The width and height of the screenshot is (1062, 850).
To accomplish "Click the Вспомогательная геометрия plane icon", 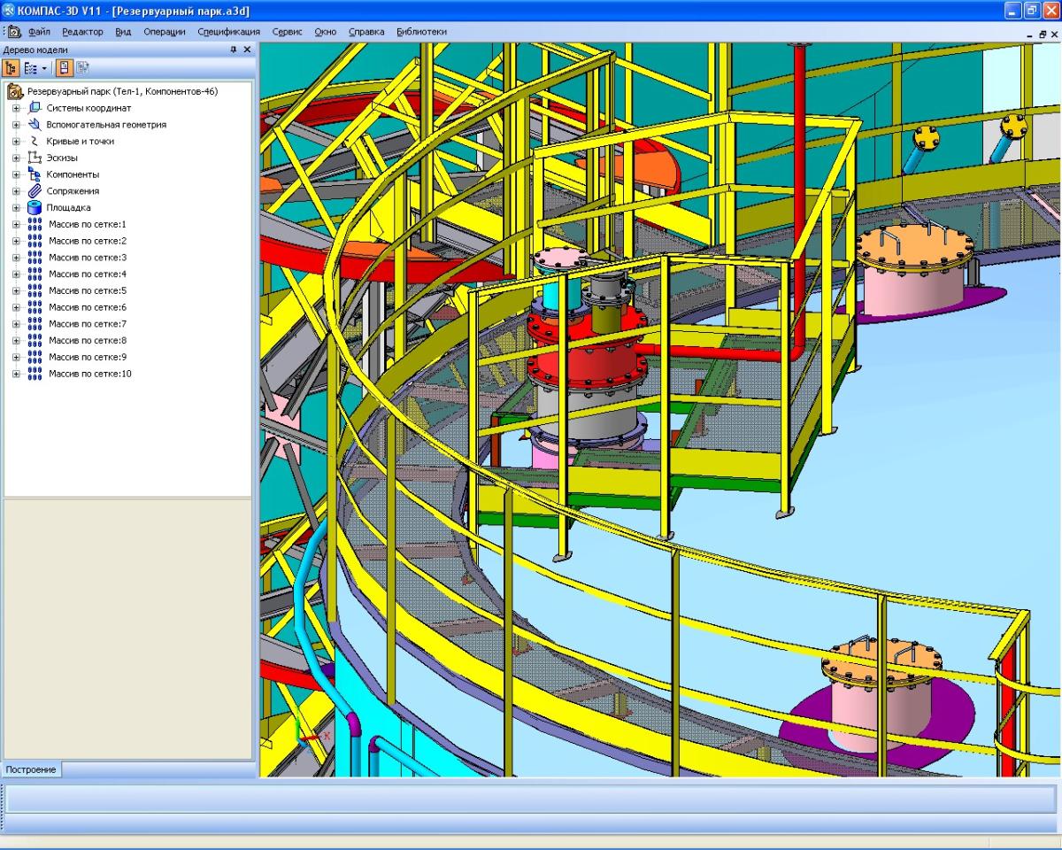I will coord(35,125).
